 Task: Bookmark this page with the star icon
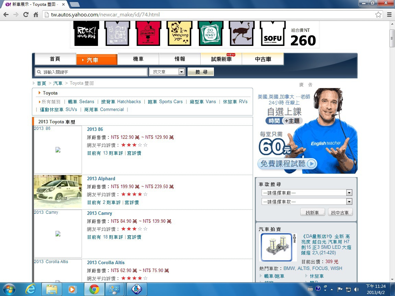click(x=378, y=15)
